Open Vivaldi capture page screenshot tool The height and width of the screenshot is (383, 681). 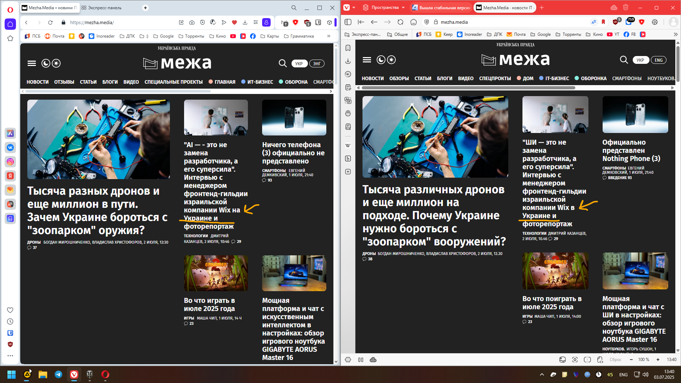575,360
